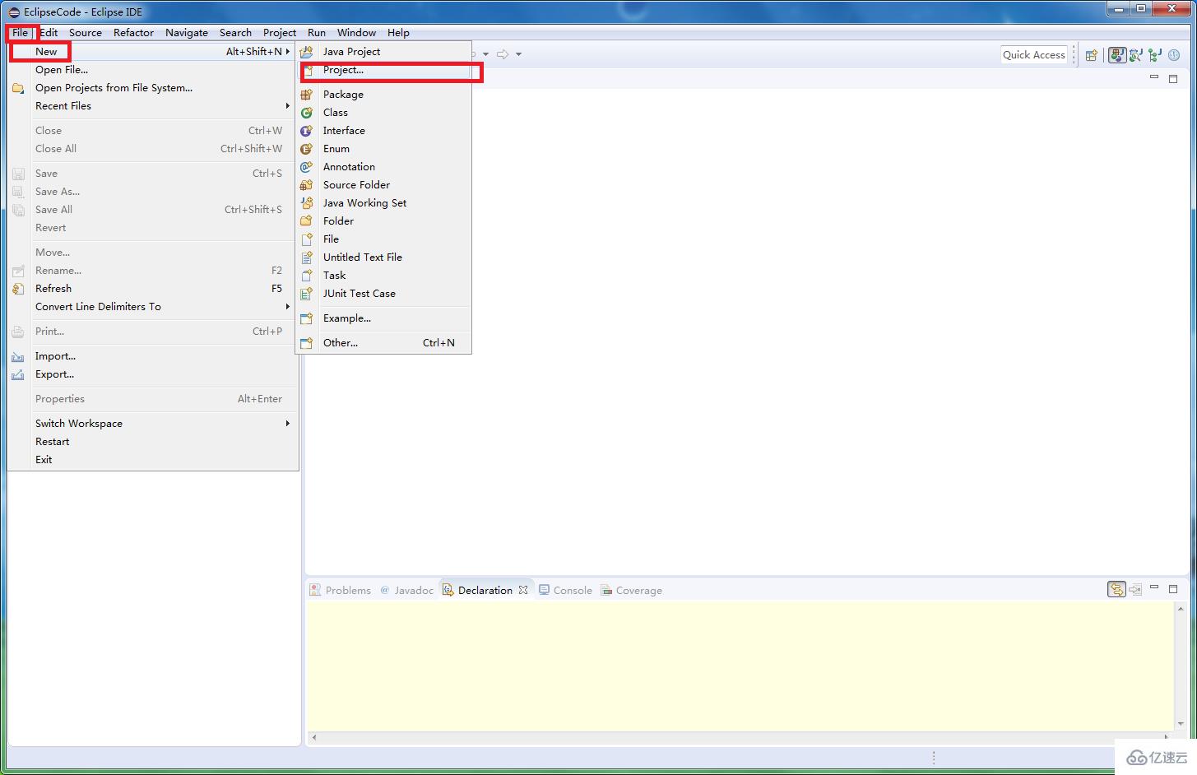Switch to the Javadoc tab
Viewport: 1197px width, 775px height.
point(406,590)
